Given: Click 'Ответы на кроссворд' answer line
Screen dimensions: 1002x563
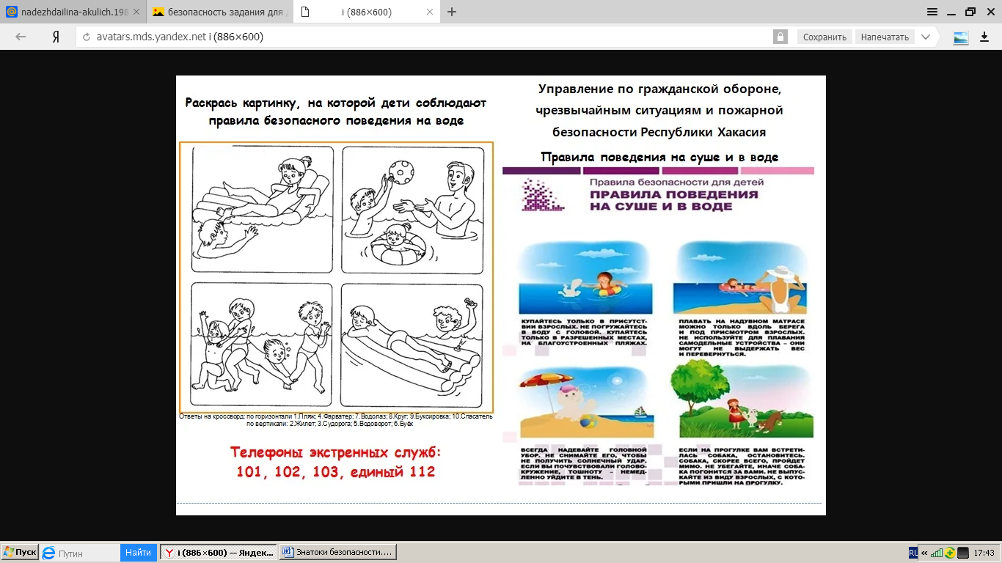Looking at the screenshot, I should pyautogui.click(x=336, y=419).
